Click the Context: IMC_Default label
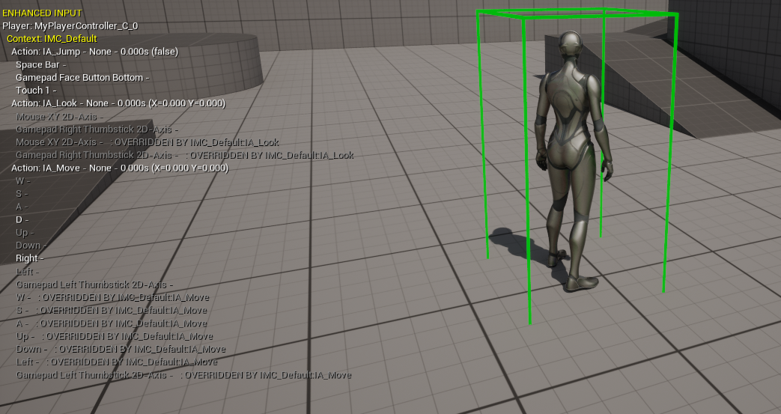781x414 pixels. tap(52, 39)
